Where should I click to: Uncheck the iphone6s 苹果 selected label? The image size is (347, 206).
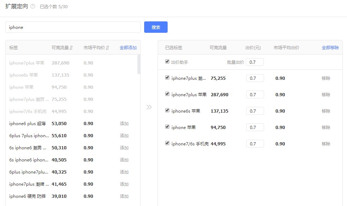click(x=167, y=110)
